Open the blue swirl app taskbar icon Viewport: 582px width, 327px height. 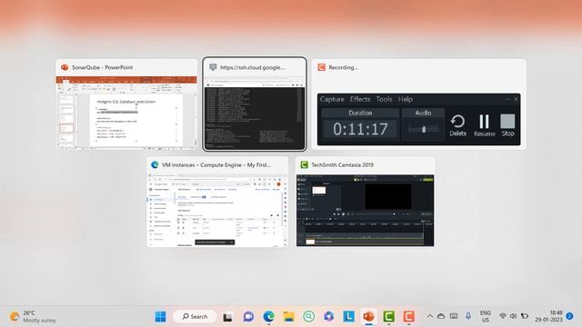328,317
